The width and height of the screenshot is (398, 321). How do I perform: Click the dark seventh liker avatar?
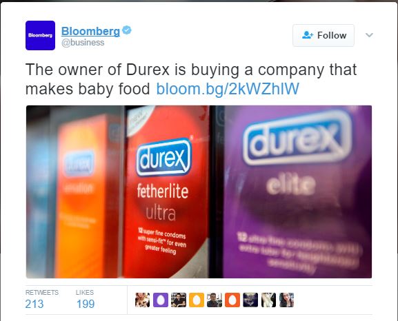(250, 300)
